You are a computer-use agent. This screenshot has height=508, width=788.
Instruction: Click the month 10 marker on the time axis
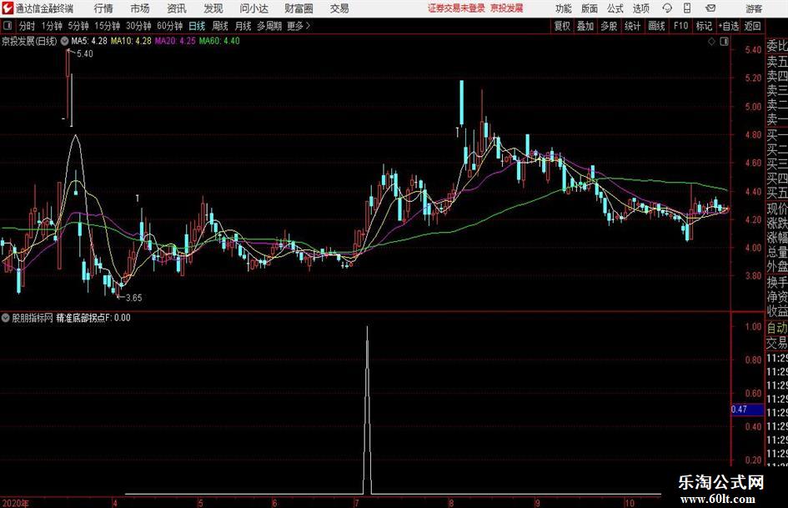click(x=630, y=503)
